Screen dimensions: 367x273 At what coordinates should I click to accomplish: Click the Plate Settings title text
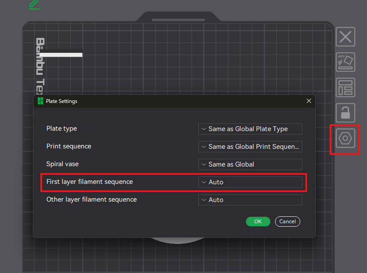tap(62, 101)
